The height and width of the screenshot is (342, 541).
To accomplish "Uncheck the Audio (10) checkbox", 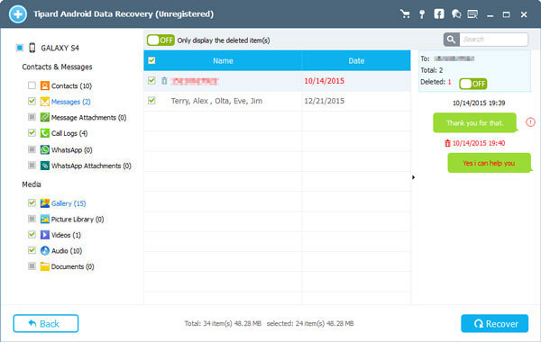I will 32,250.
